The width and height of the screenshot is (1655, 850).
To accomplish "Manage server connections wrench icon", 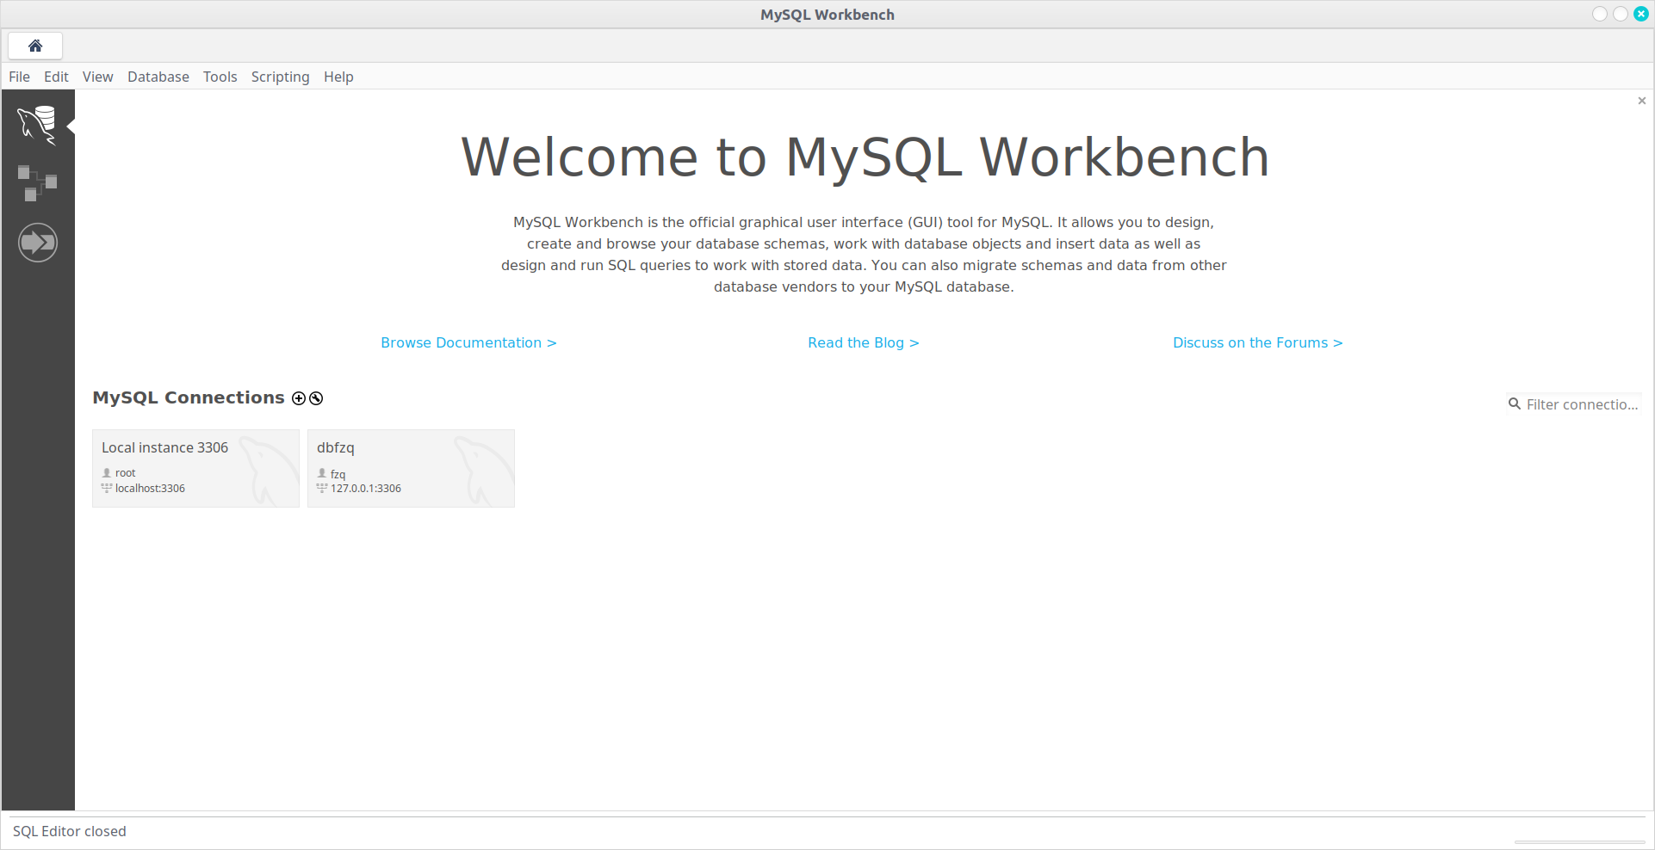I will (x=316, y=398).
